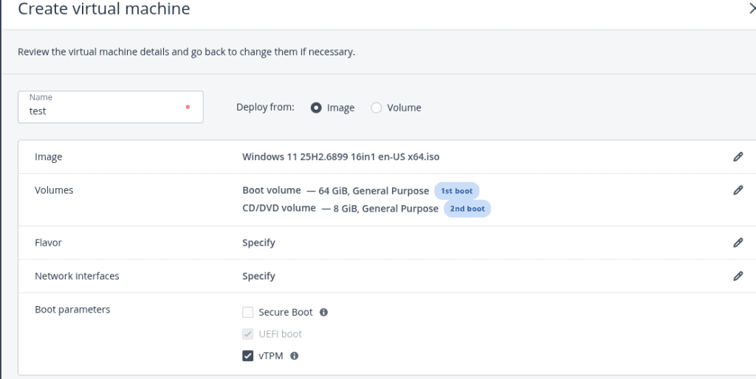This screenshot has width=756, height=379.
Task: Select the Boot volume 64 GiB entry
Action: coord(335,191)
